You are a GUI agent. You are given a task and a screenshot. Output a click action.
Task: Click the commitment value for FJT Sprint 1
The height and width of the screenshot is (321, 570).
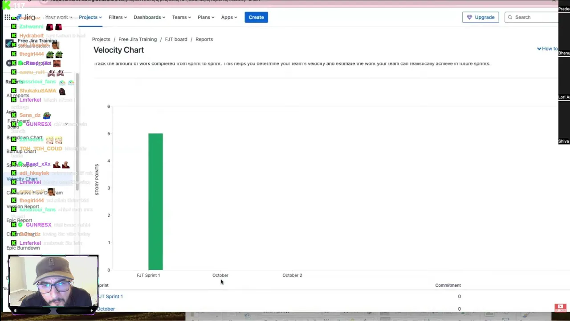(459, 296)
